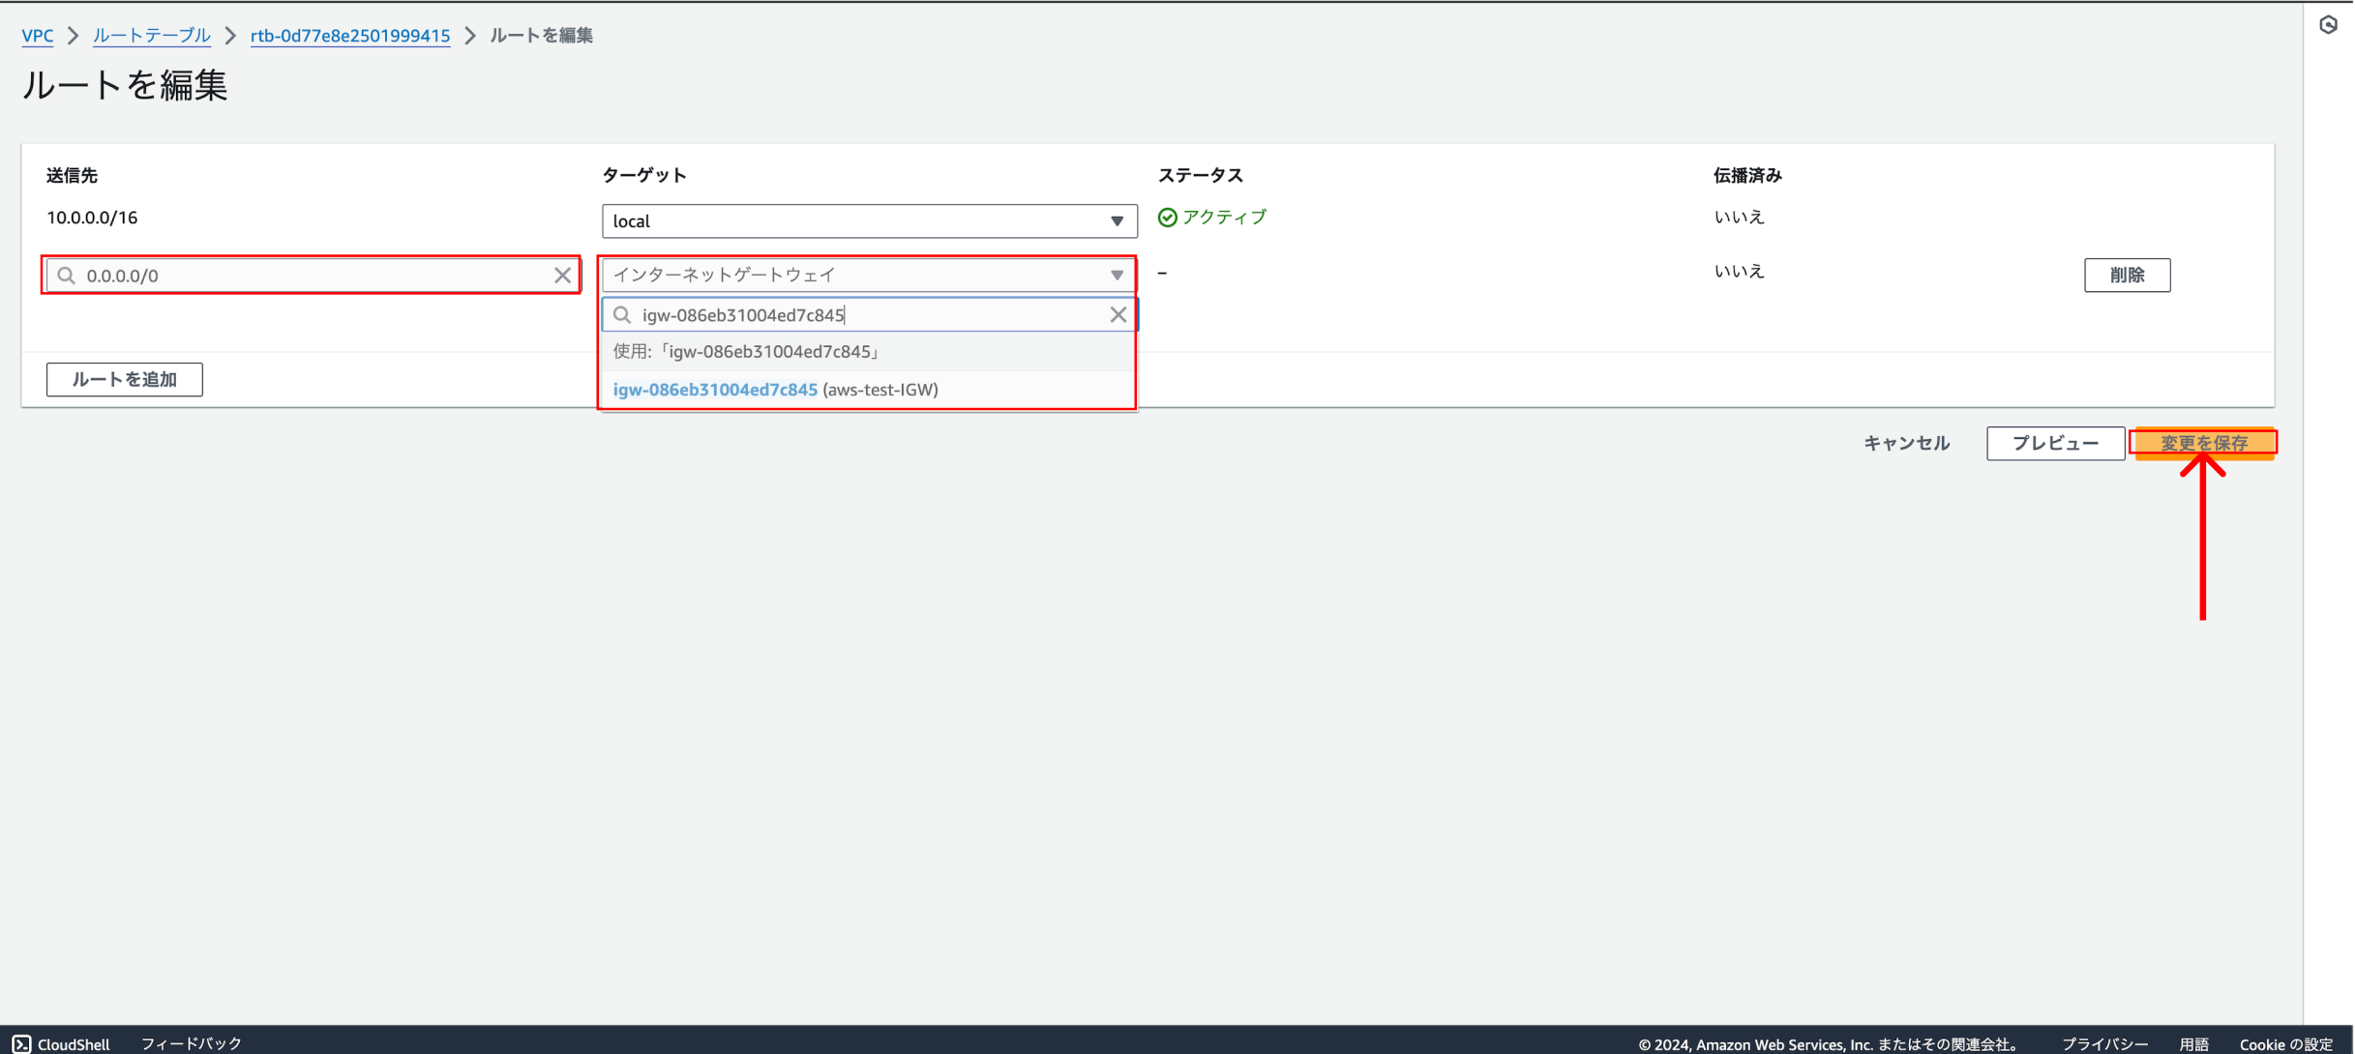
Task: Click キャンセル to discard changes
Action: pos(1905,443)
